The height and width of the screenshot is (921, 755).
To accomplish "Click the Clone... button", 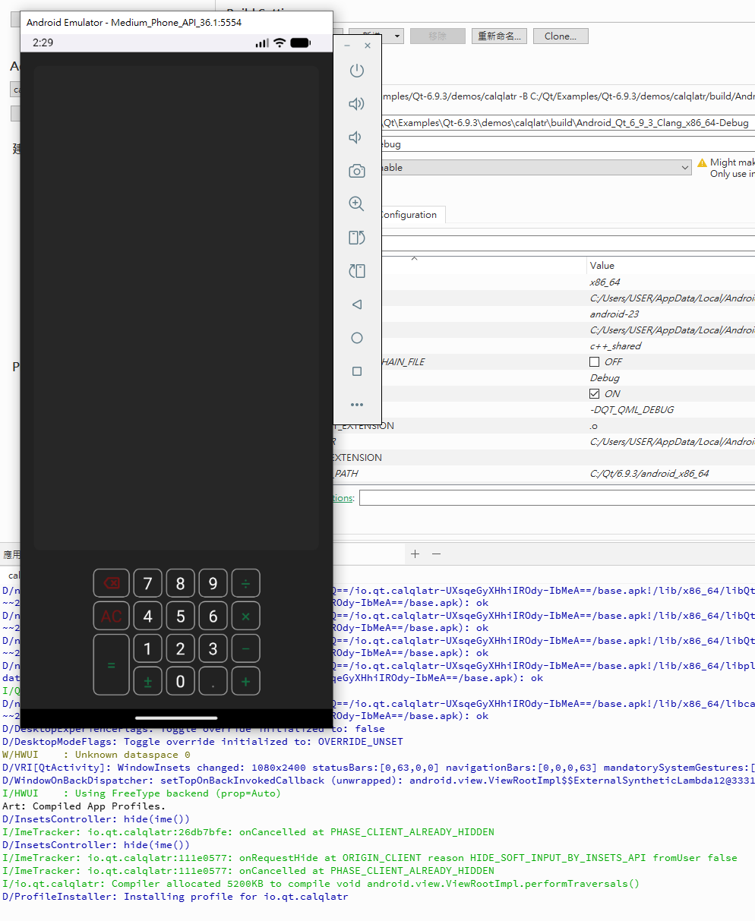I will click(x=561, y=36).
